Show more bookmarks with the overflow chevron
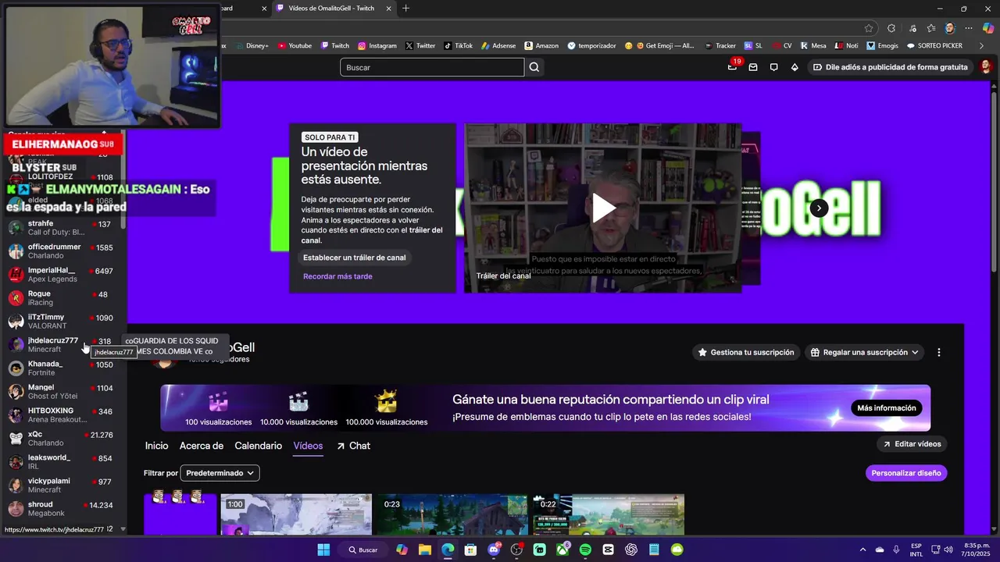 (x=981, y=46)
